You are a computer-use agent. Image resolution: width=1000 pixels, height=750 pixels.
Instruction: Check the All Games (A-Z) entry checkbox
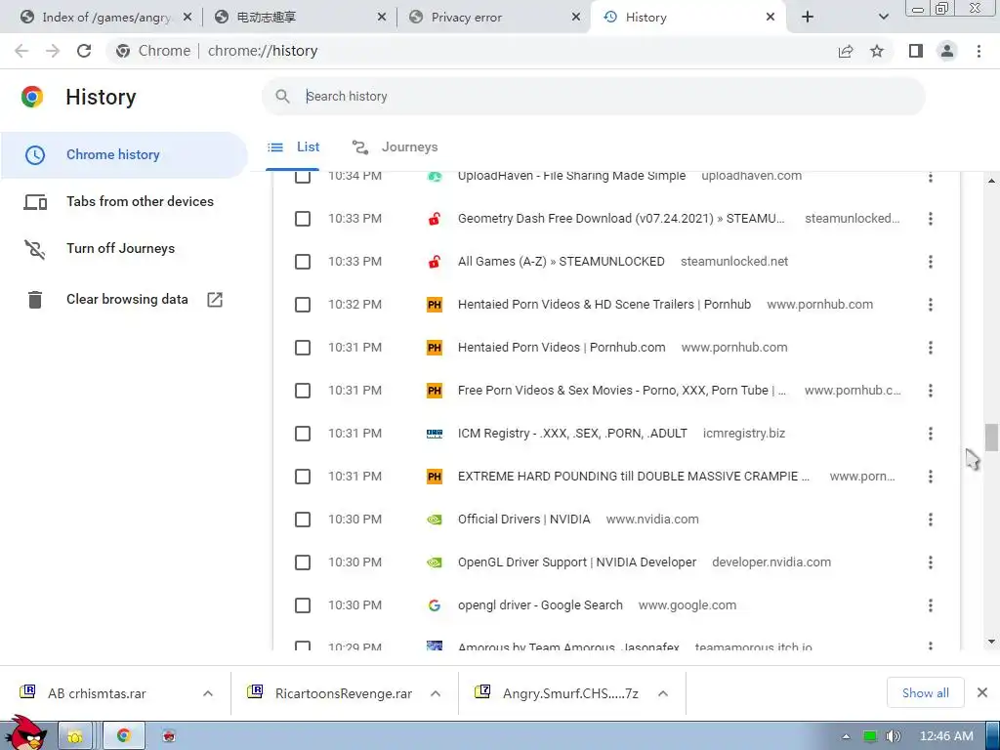tap(303, 262)
